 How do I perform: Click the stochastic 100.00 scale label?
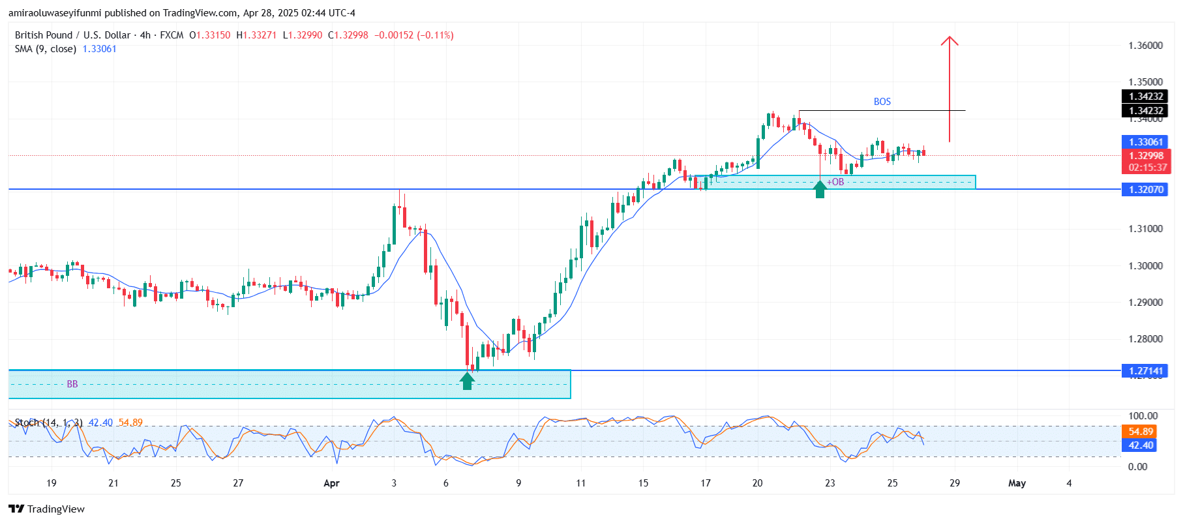1143,416
